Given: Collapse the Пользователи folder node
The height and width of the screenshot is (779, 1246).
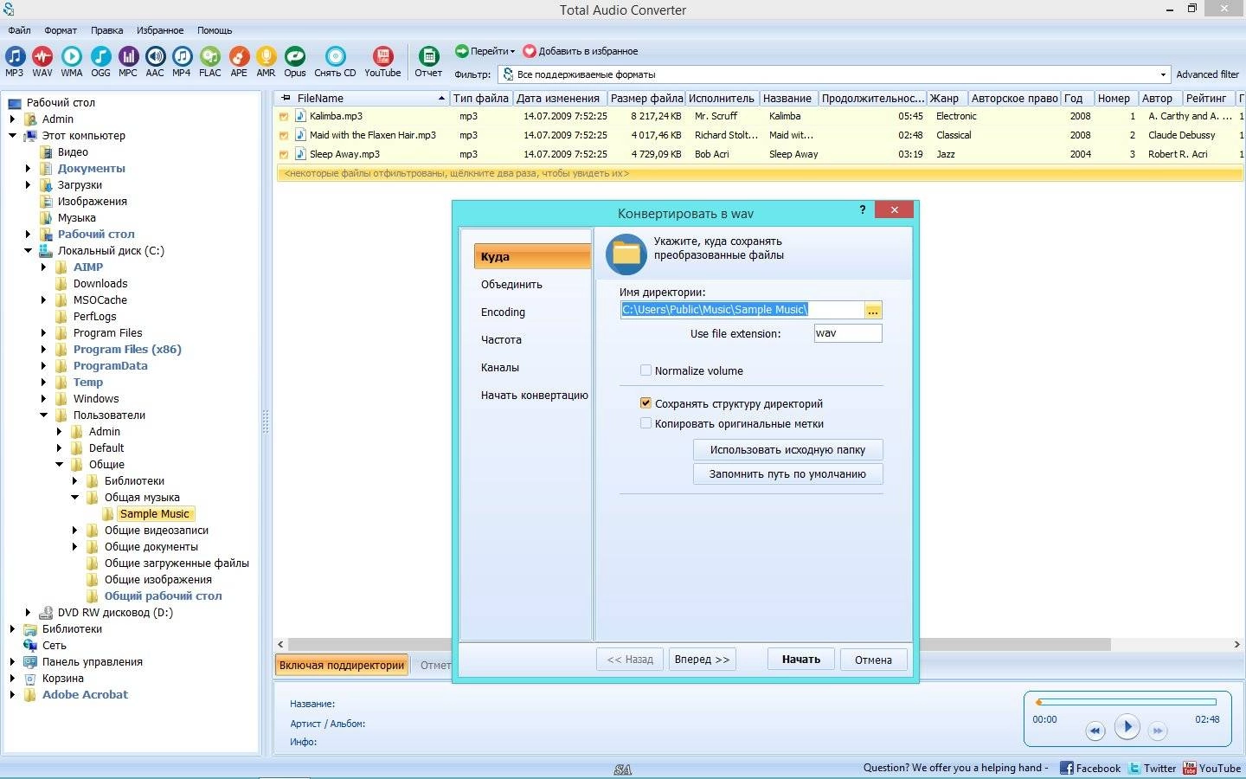Looking at the screenshot, I should 43,415.
